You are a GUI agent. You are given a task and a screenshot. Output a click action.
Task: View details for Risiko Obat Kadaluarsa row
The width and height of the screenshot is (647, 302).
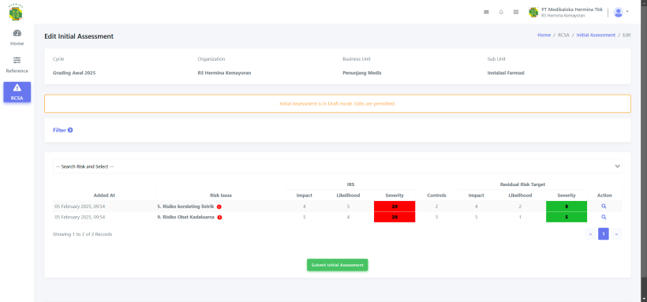(x=604, y=217)
